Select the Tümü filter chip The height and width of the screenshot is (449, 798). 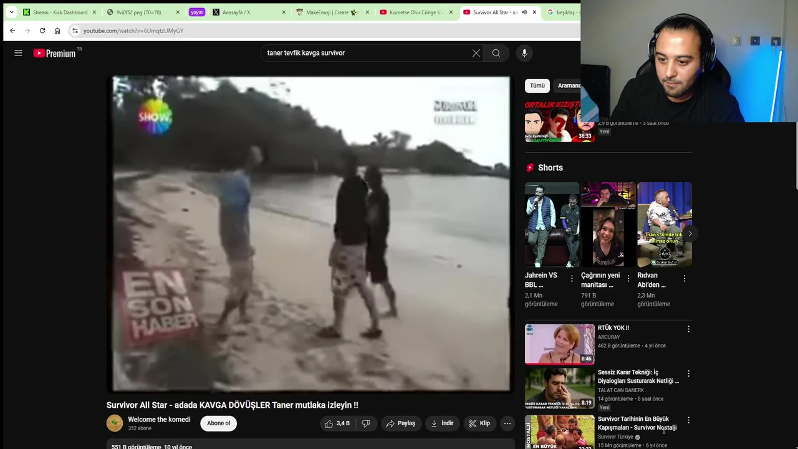coord(537,85)
